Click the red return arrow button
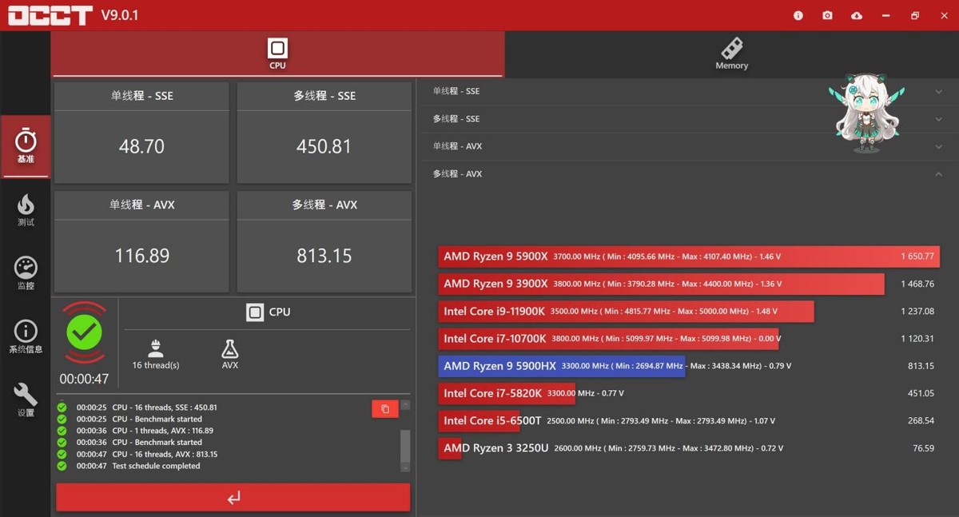This screenshot has height=517, width=959. 232,497
